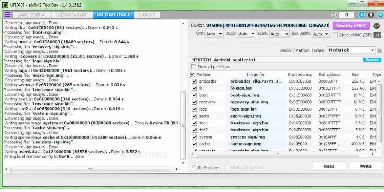Viewport: 384px width, 192px height.
Task: Click the Read button
Action: click(x=329, y=166)
